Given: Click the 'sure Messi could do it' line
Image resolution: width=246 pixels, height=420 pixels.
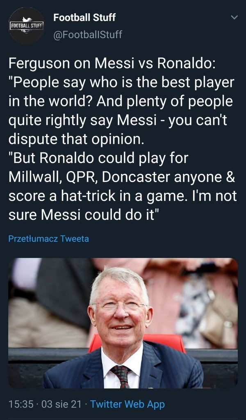Looking at the screenshot, I should point(84,215).
